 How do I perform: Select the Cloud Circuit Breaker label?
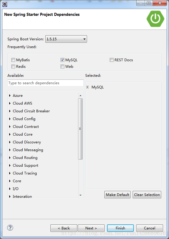pos(31,111)
